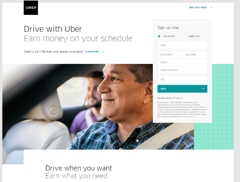The width and height of the screenshot is (240, 182).
Task: Click the chevron next to Ride with Uber
Action: pos(211,7)
